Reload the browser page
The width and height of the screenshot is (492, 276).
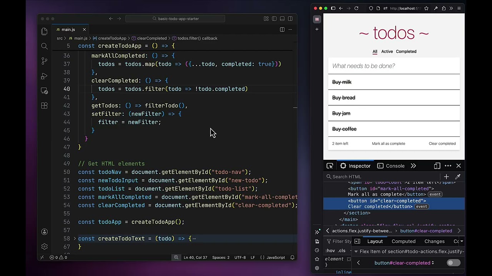(356, 8)
